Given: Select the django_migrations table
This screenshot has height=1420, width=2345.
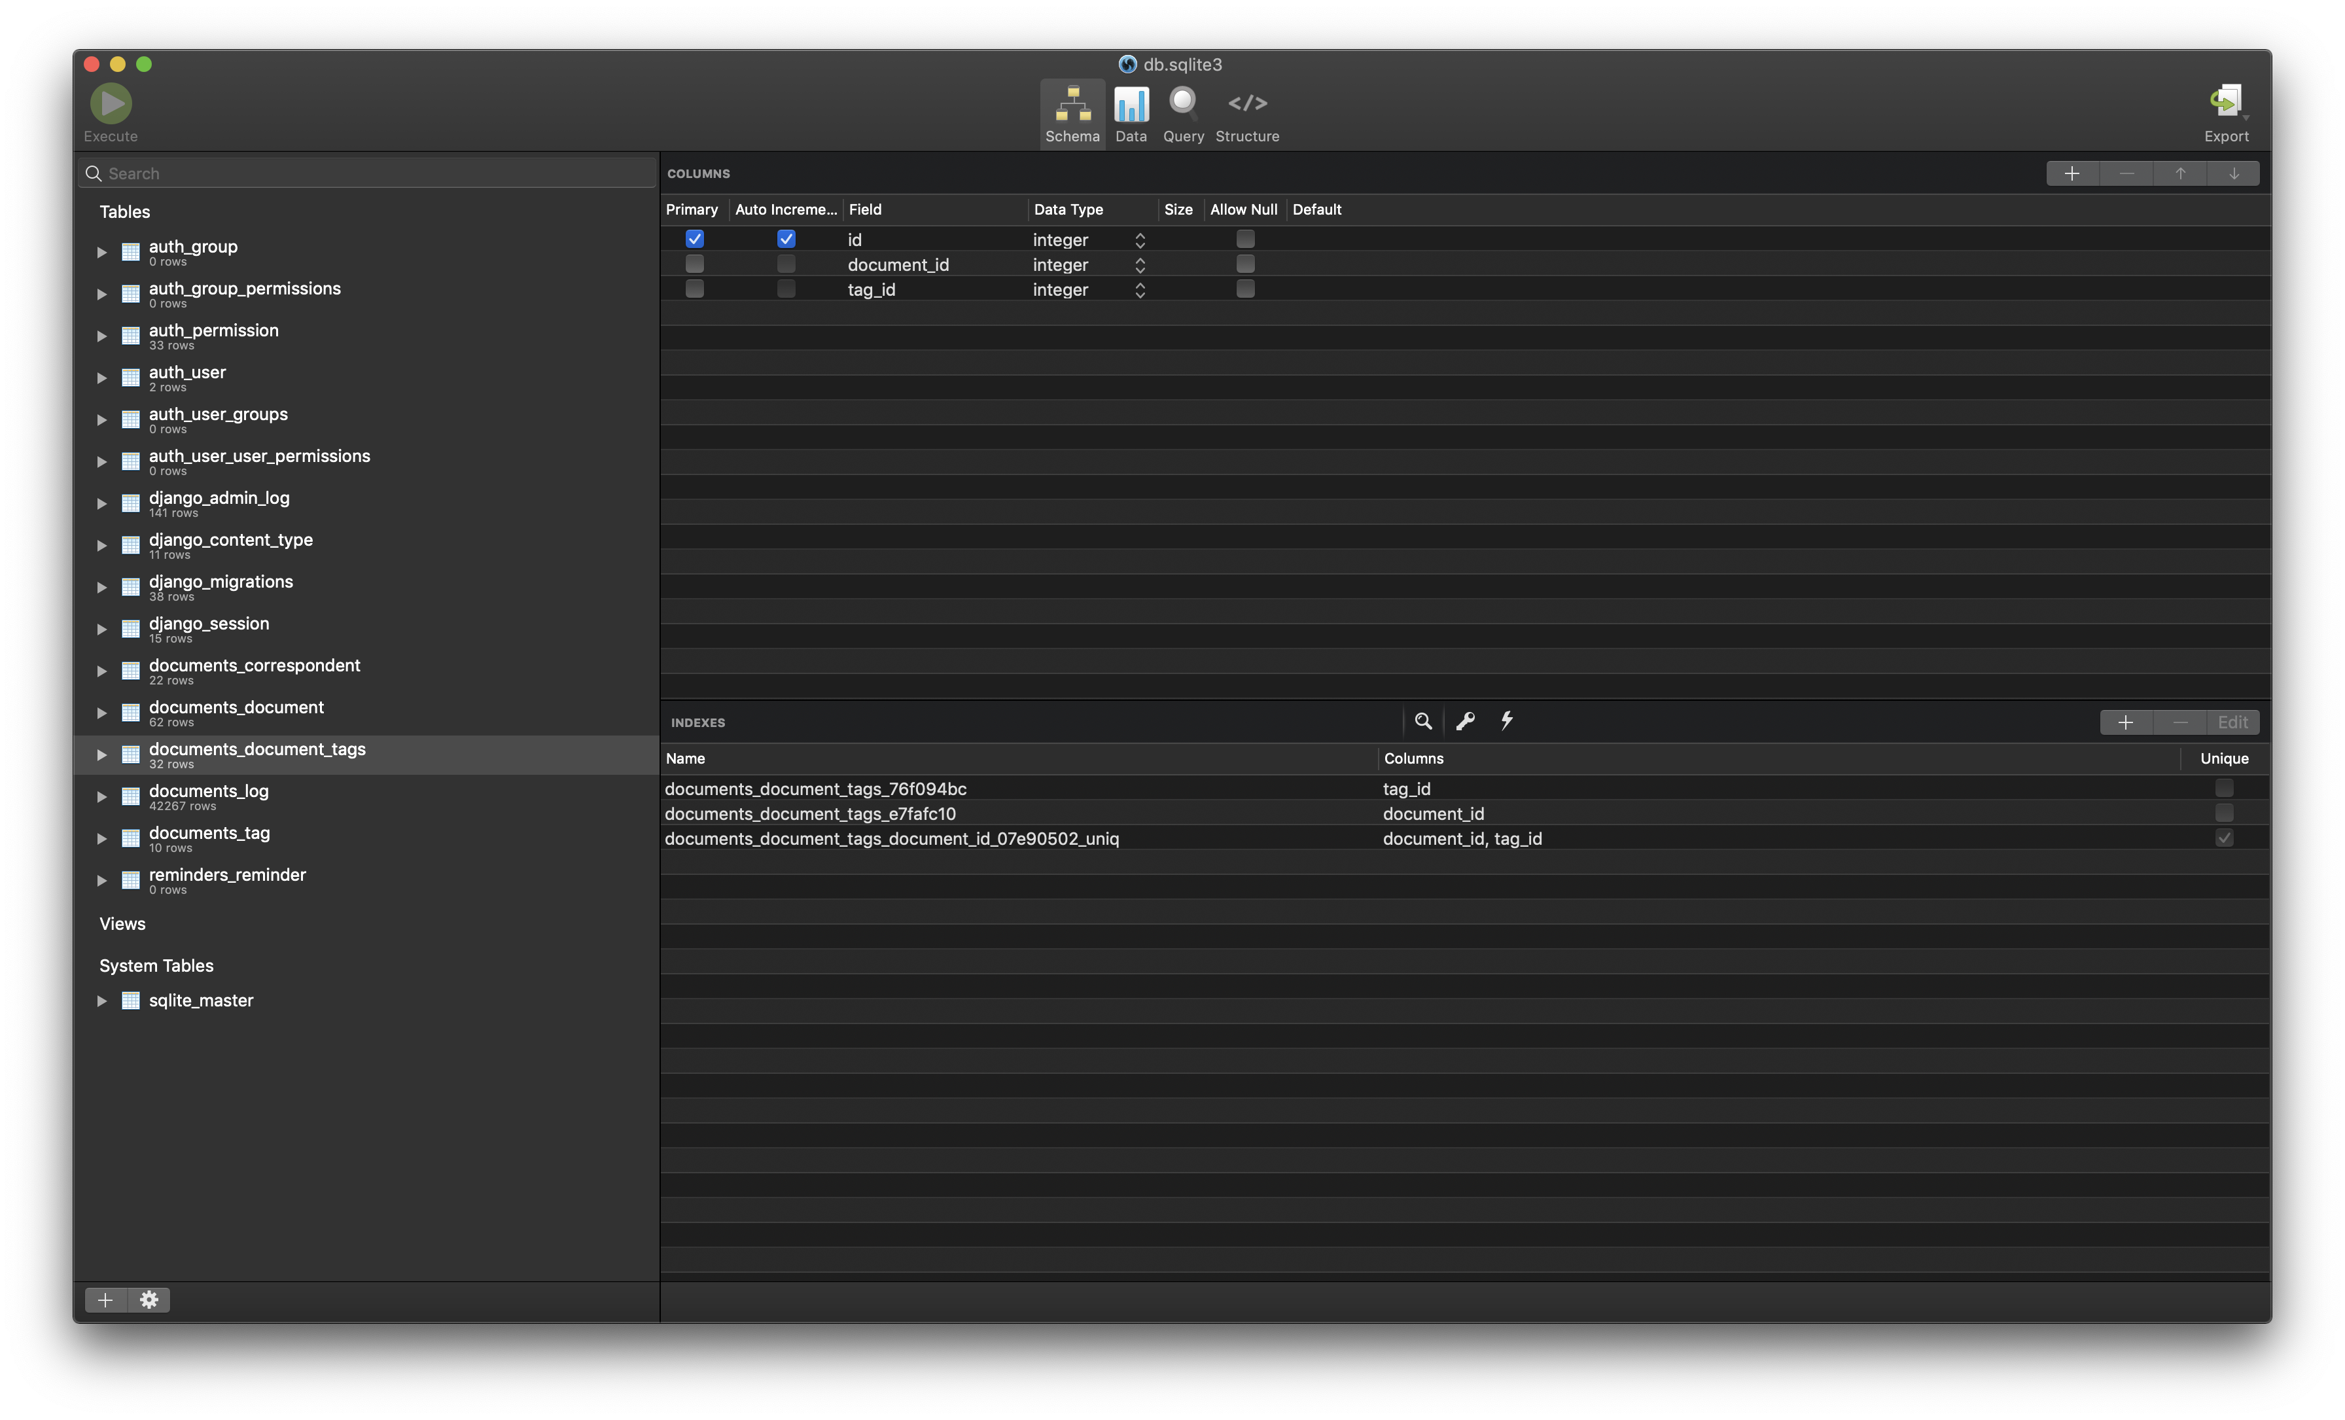Looking at the screenshot, I should 366,587.
